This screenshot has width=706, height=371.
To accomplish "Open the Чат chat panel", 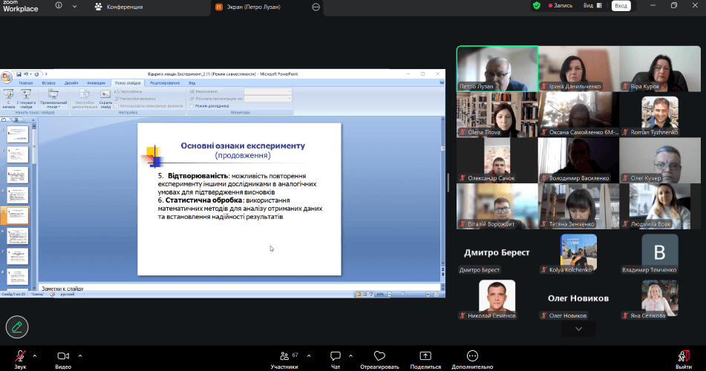I will 336,356.
